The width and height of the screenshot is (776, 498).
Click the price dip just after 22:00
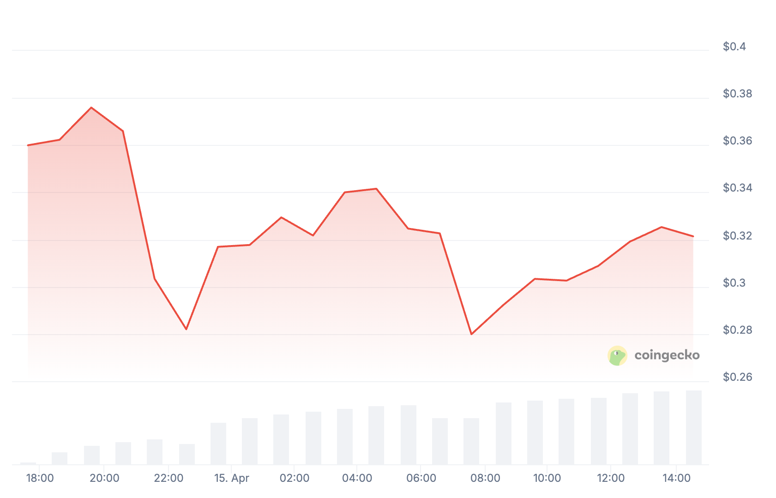[186, 329]
